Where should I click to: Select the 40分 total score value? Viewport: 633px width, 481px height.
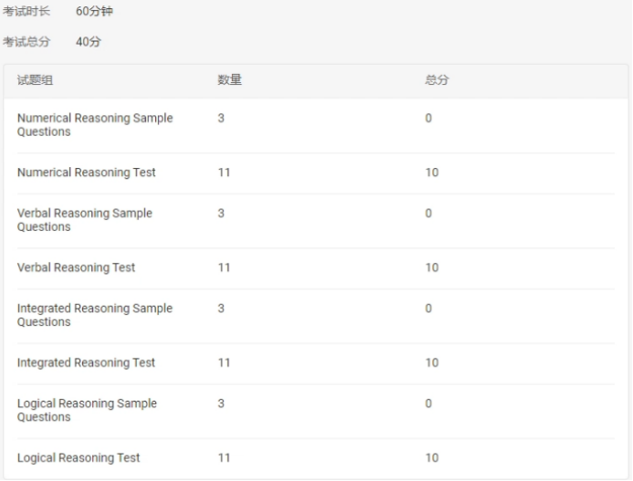(88, 42)
